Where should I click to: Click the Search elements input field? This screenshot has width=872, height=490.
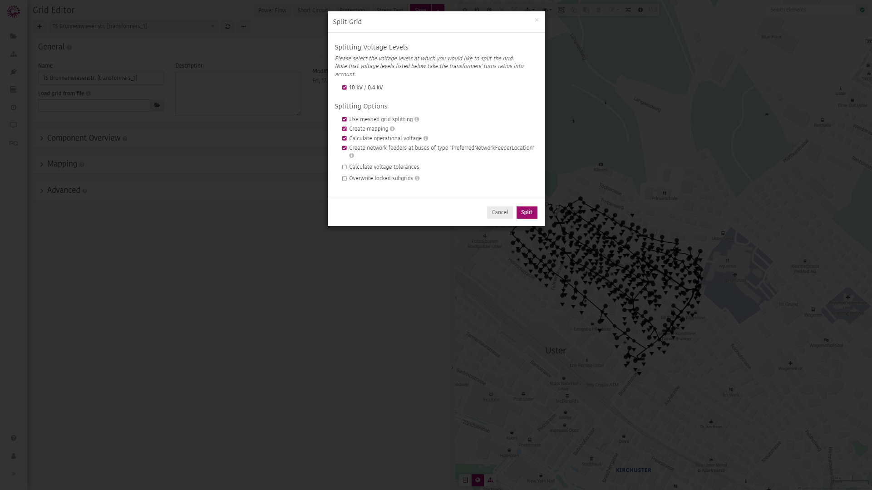(x=810, y=10)
